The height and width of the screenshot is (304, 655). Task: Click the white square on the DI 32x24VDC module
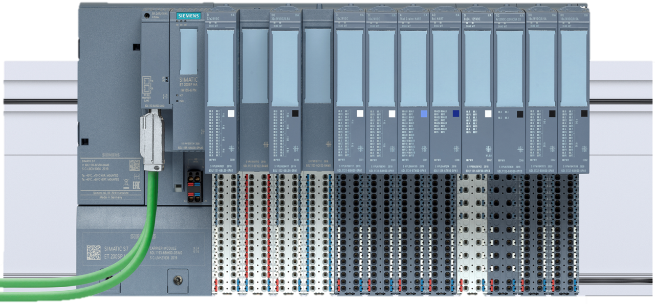coord(231,114)
